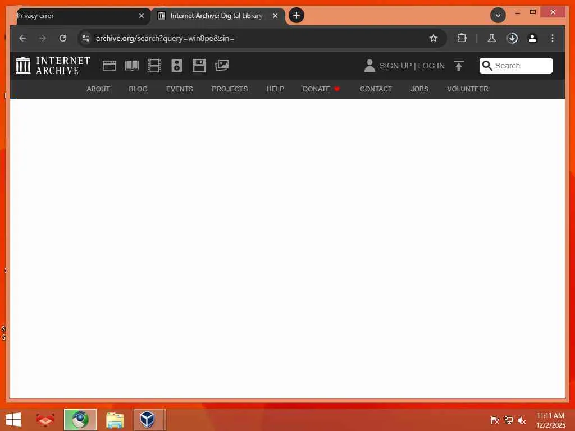The height and width of the screenshot is (431, 575).
Task: Open the Extensions puzzle icon
Action: pyautogui.click(x=462, y=38)
